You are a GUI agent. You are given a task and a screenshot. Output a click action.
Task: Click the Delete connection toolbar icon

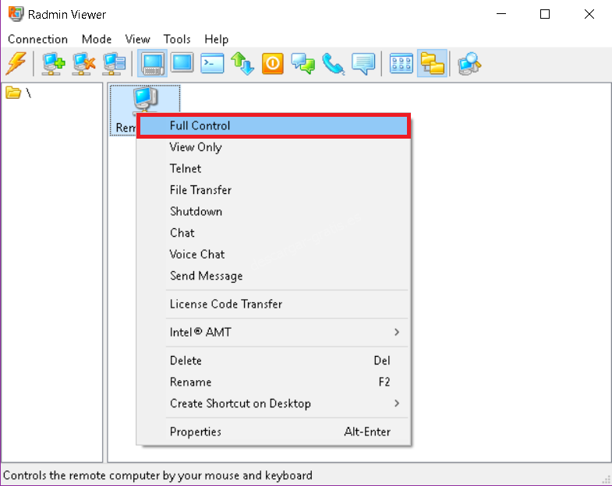pos(83,63)
